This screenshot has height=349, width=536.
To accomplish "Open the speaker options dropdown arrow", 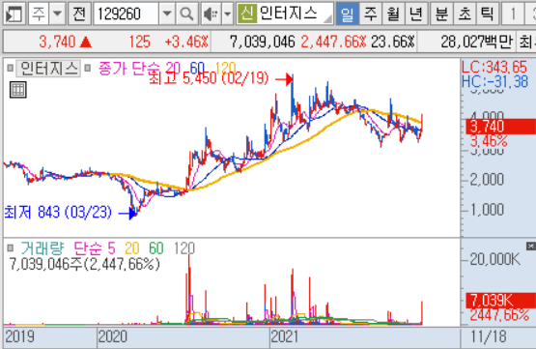I will [x=227, y=15].
